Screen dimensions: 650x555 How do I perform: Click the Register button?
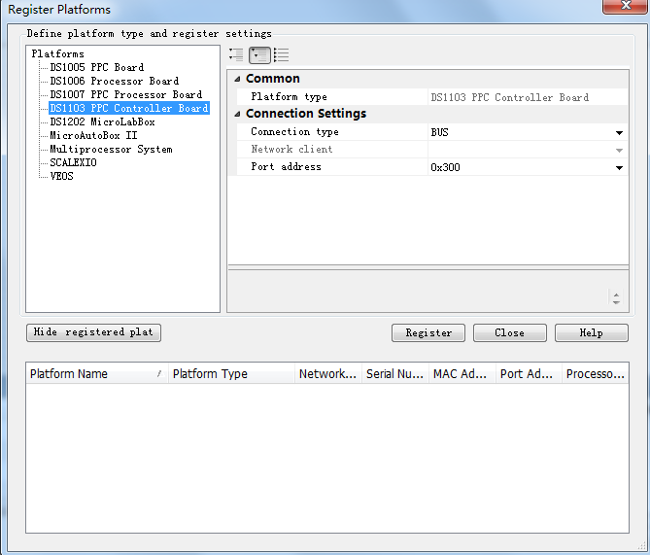pos(428,333)
